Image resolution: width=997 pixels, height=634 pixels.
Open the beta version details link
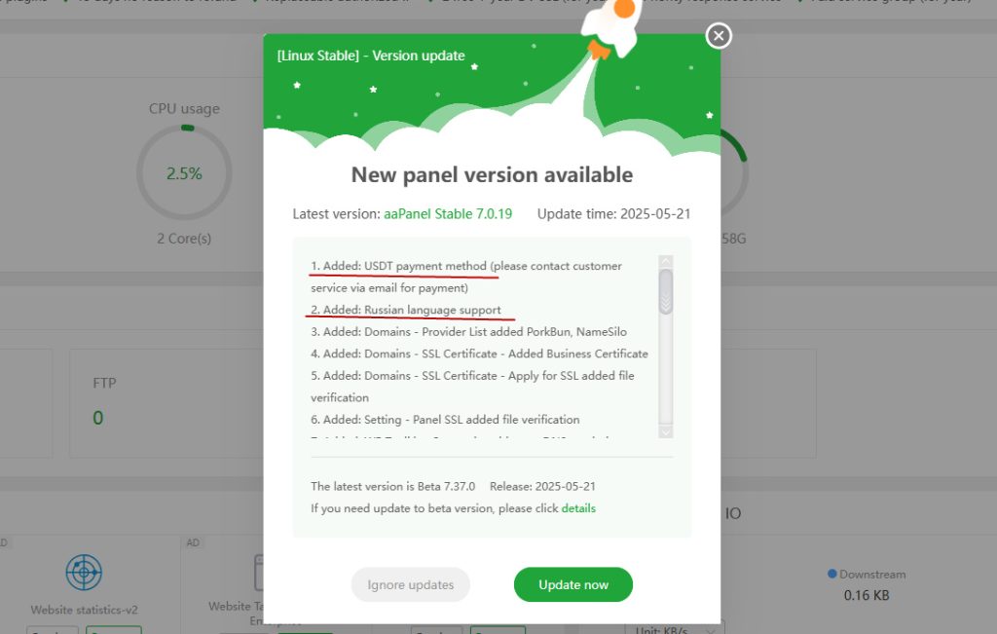pyautogui.click(x=578, y=508)
